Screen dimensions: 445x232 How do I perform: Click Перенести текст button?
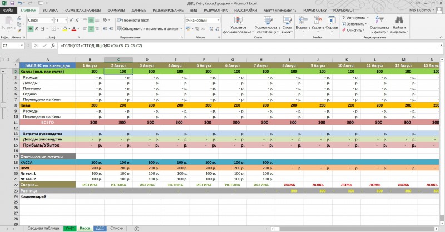pyautogui.click(x=133, y=20)
